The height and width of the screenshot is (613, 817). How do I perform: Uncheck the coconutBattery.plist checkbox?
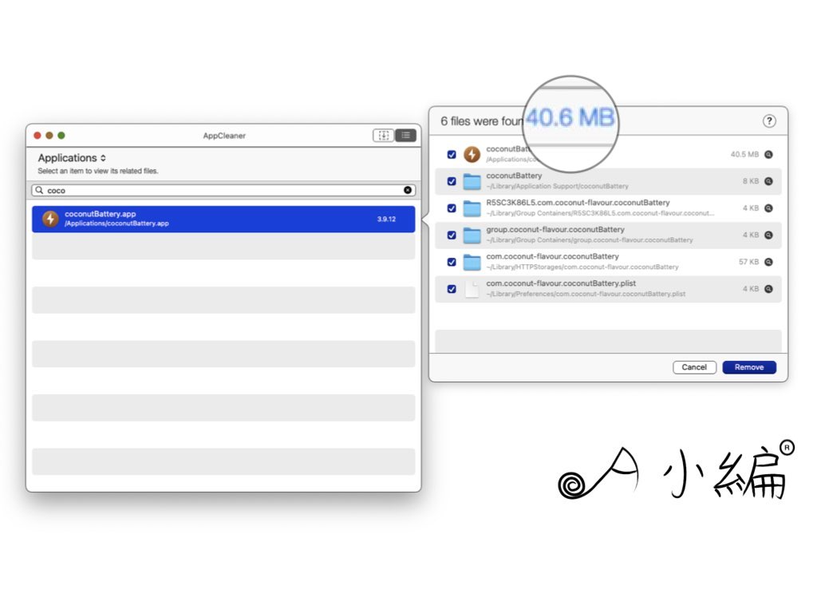(452, 289)
